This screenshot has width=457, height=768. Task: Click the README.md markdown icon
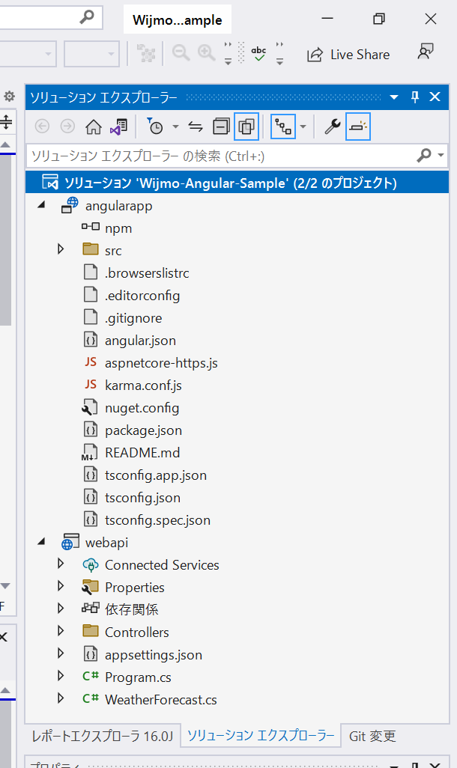tap(90, 452)
